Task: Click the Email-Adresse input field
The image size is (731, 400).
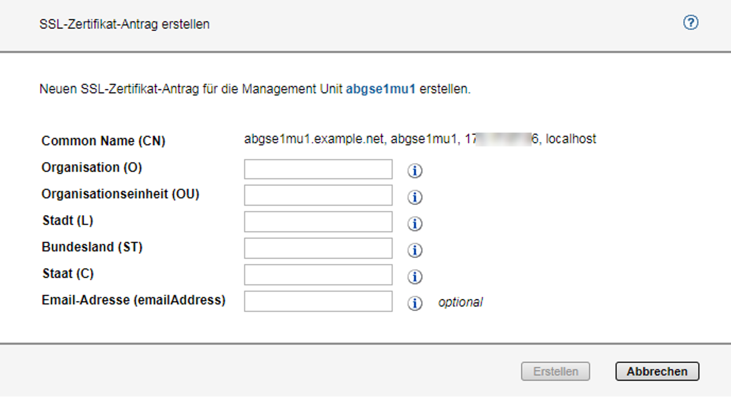Action: click(x=318, y=301)
